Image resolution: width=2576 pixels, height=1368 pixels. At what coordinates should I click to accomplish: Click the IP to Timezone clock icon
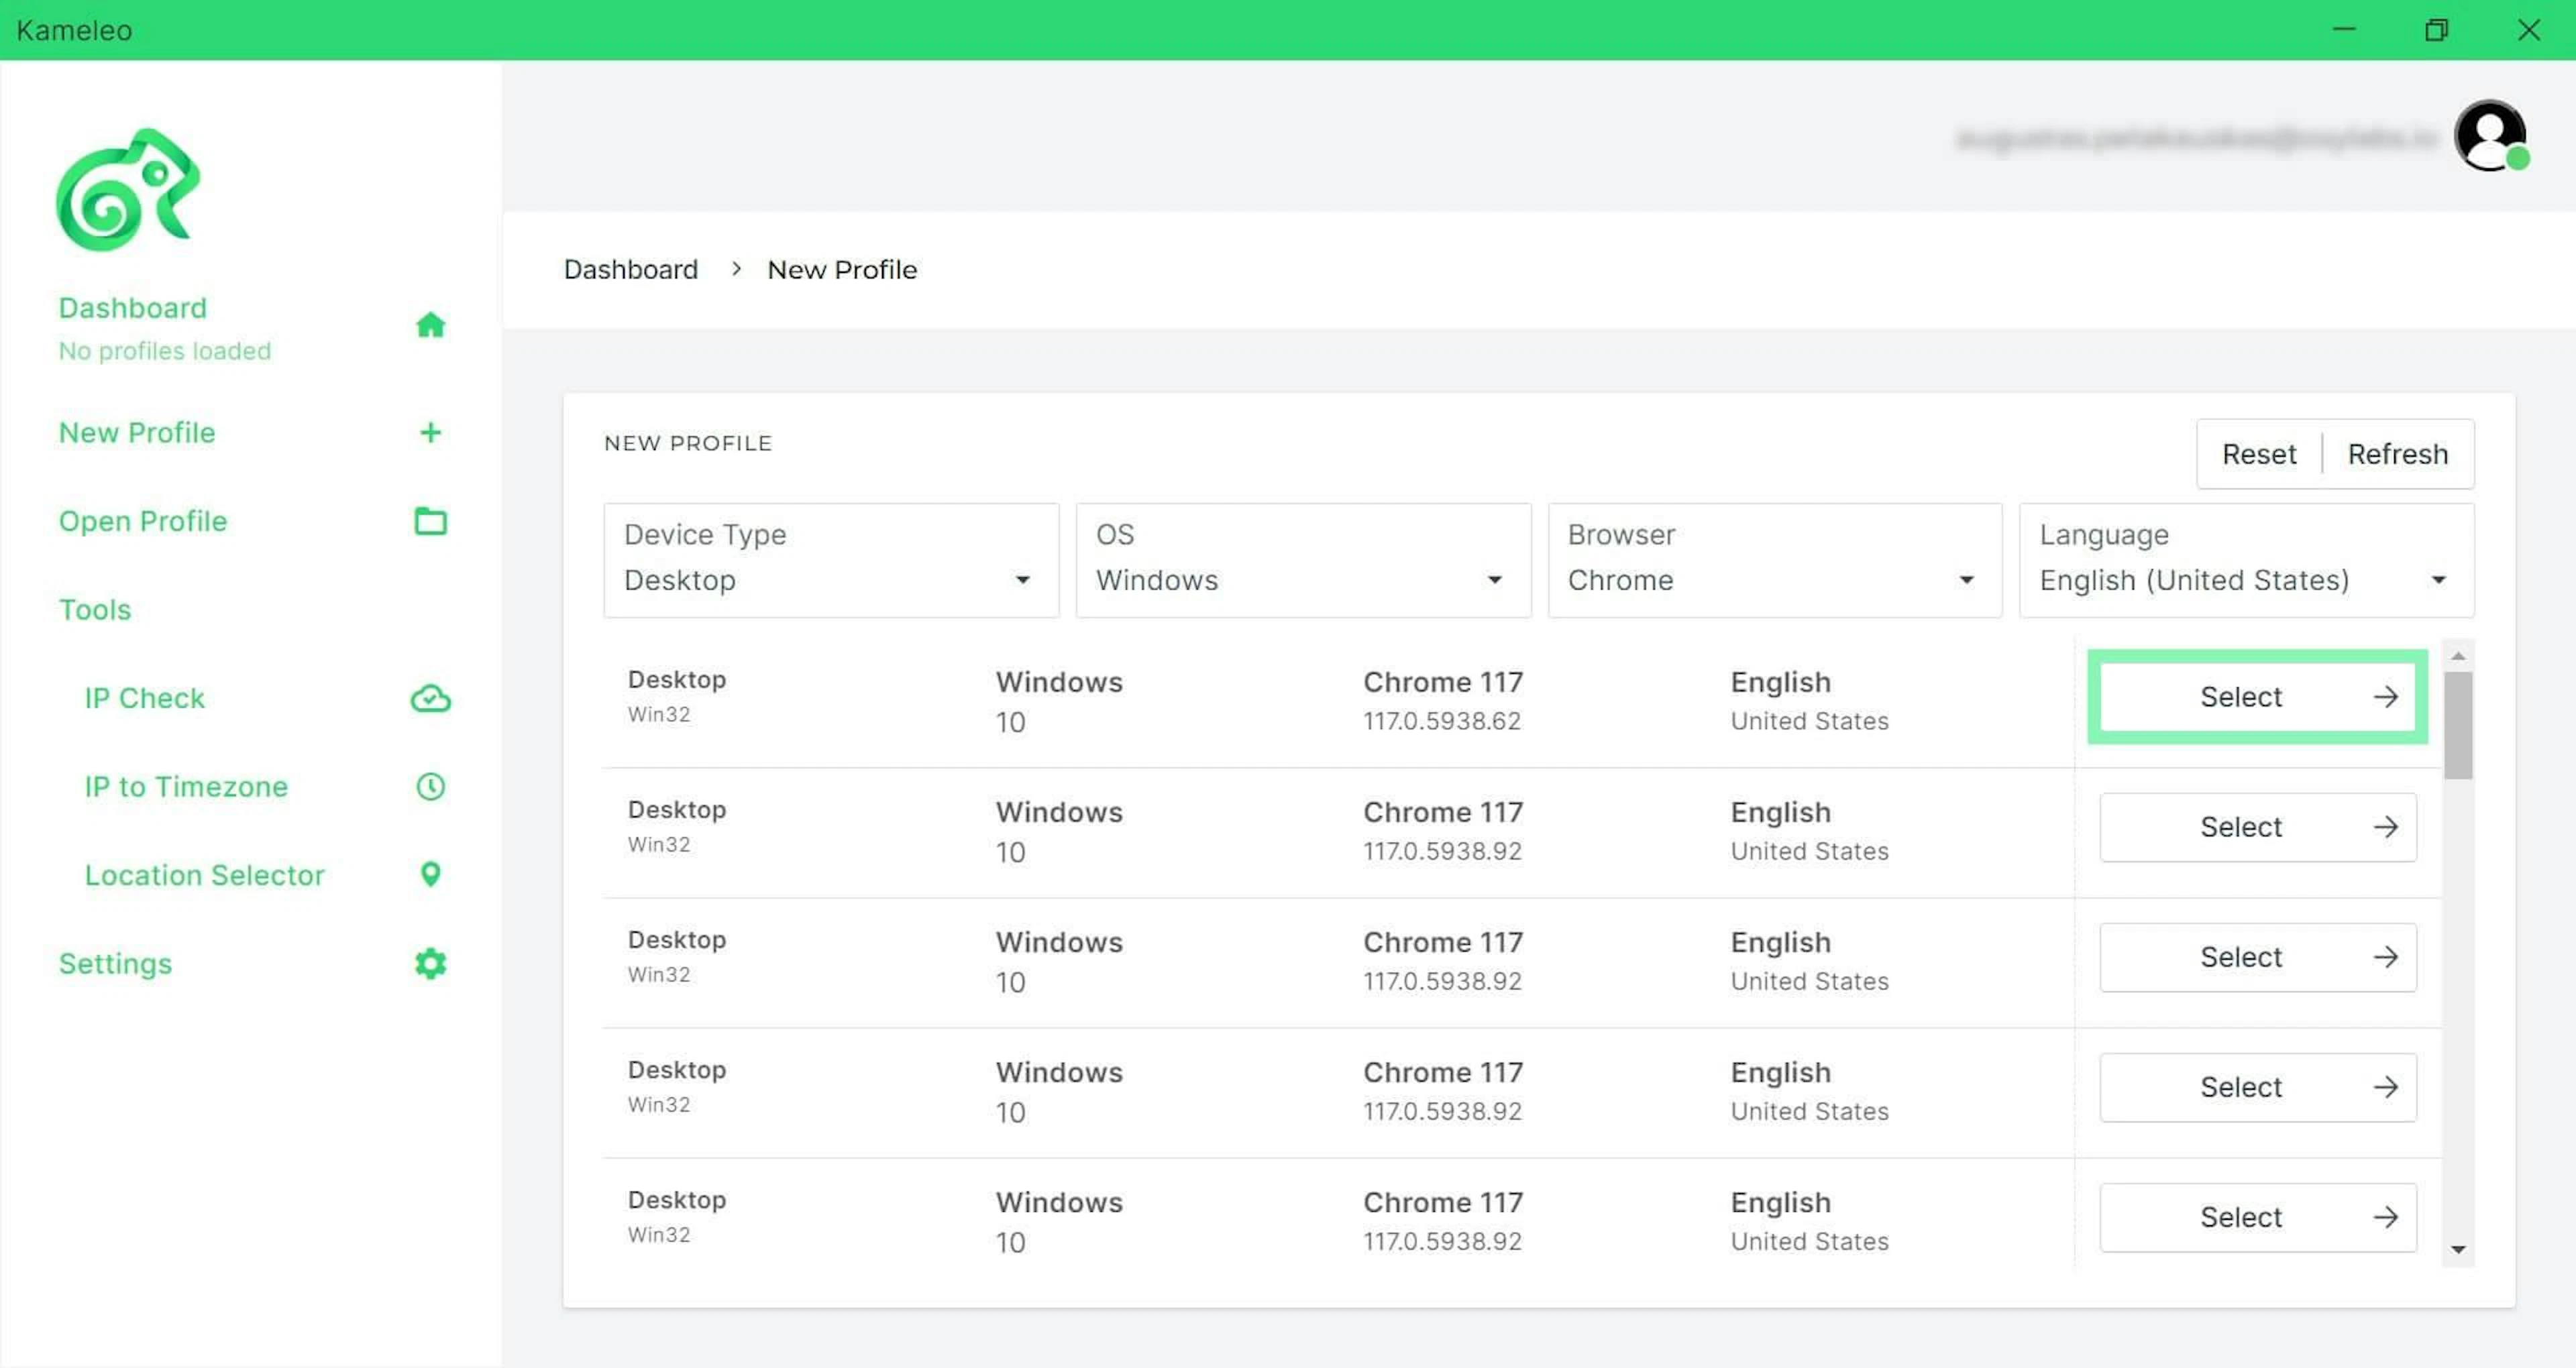430,787
